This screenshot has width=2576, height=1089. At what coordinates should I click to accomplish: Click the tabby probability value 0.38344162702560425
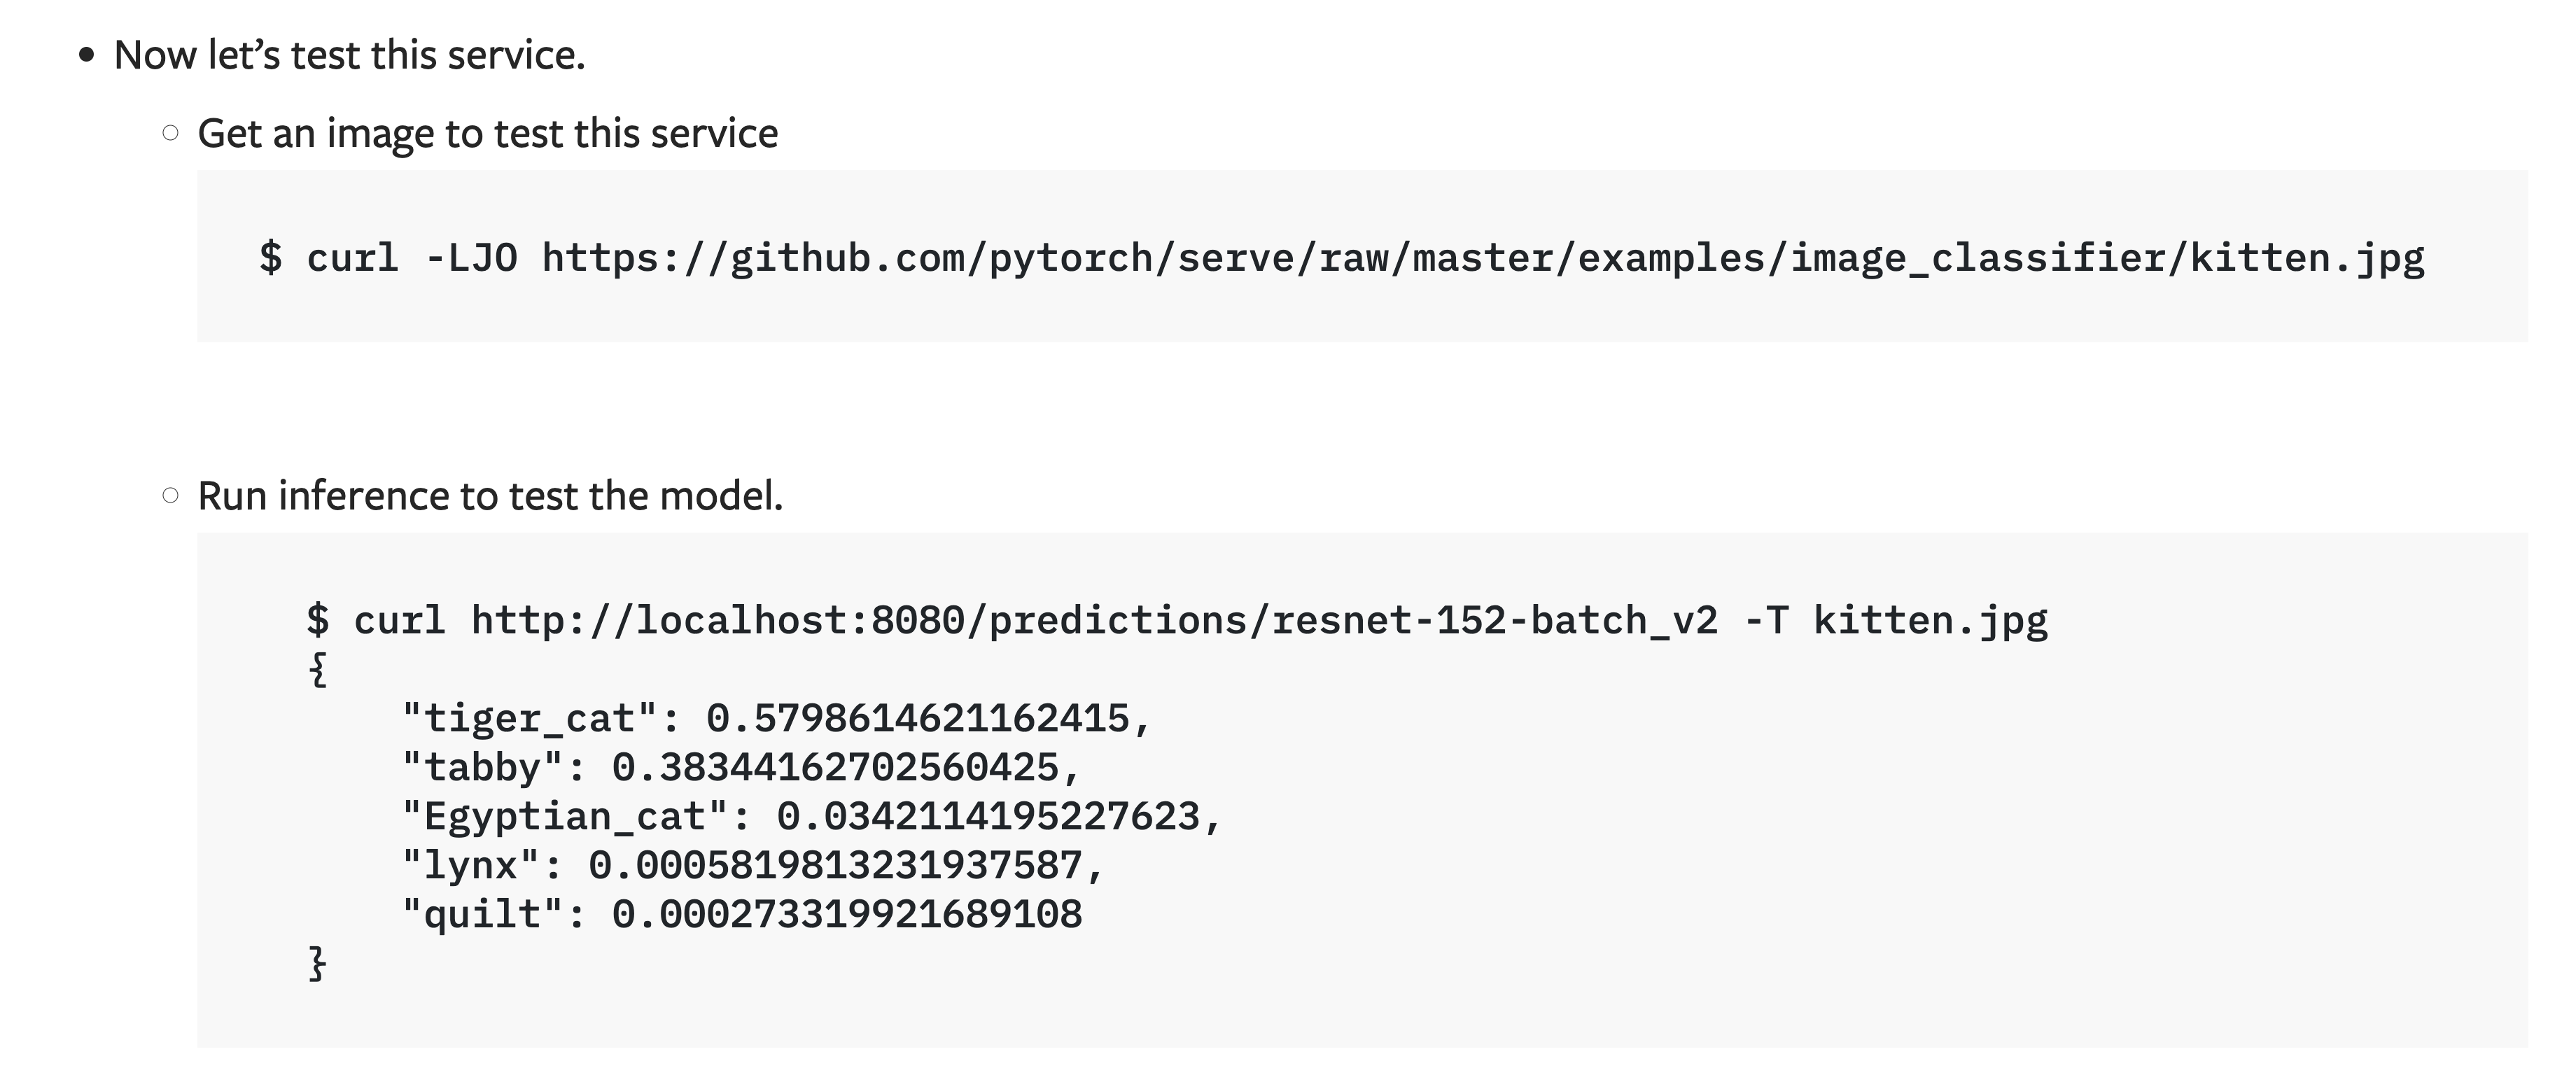click(835, 767)
